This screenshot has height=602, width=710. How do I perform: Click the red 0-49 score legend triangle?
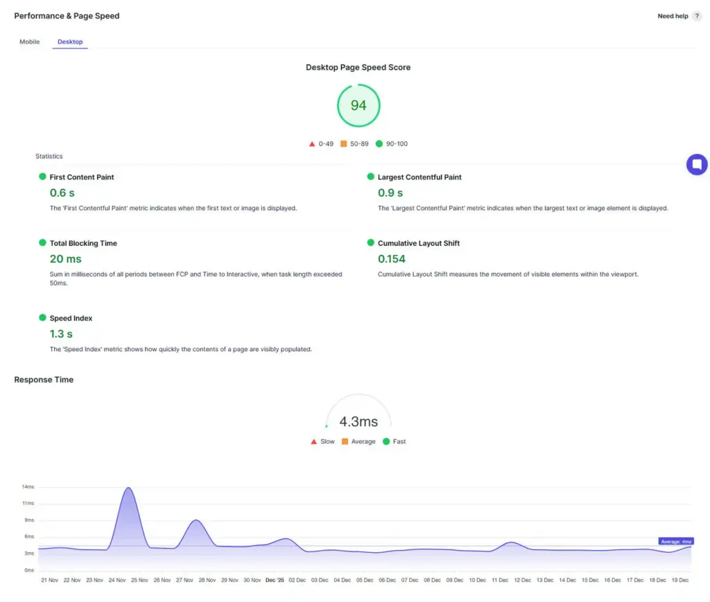pyautogui.click(x=311, y=143)
